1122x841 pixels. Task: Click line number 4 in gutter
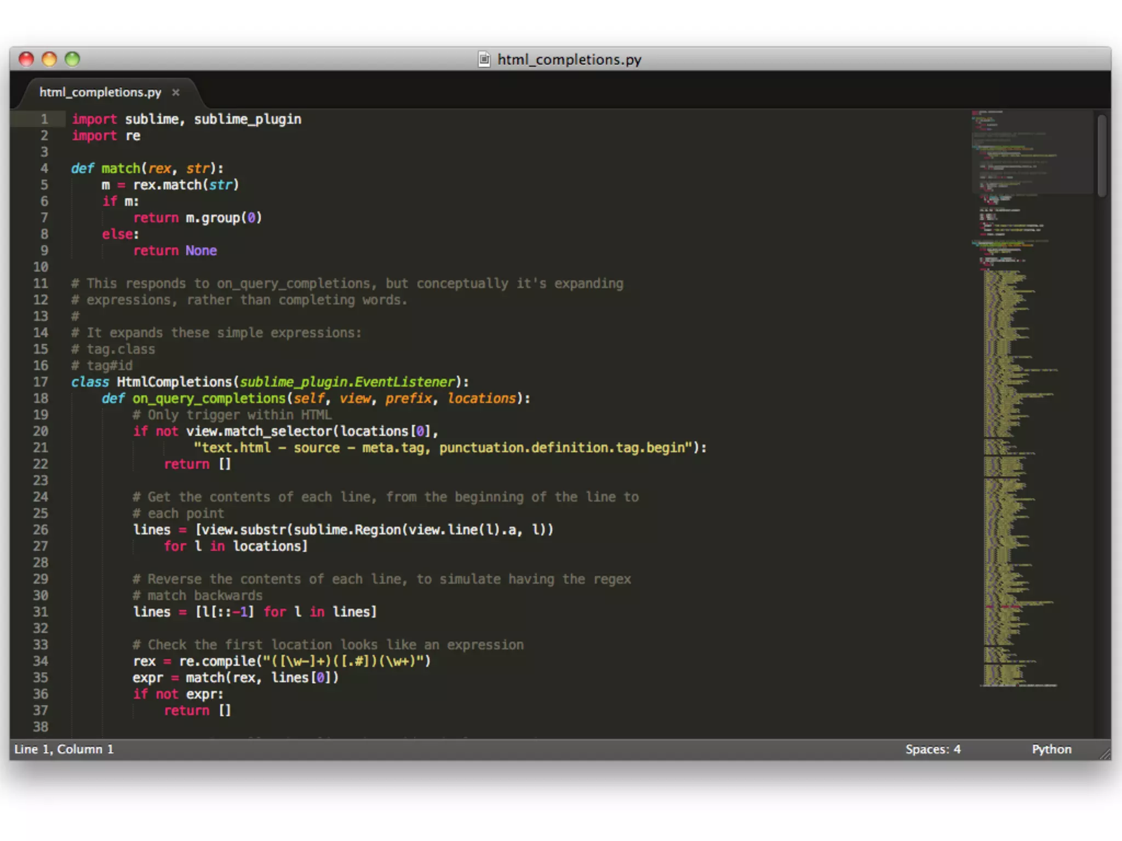click(x=44, y=169)
